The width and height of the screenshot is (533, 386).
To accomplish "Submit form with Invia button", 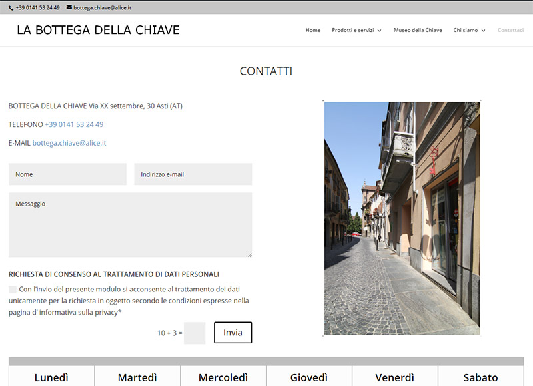I will coord(233,333).
